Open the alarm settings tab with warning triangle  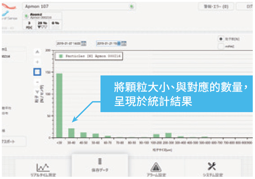(156, 168)
